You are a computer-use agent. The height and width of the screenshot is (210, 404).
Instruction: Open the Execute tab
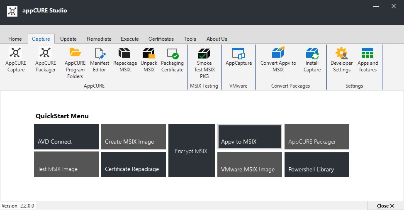point(129,39)
